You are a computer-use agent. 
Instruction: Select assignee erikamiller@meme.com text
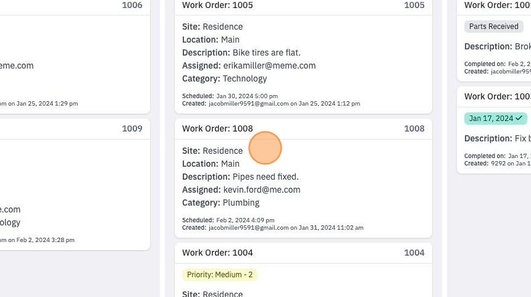pyautogui.click(x=270, y=65)
